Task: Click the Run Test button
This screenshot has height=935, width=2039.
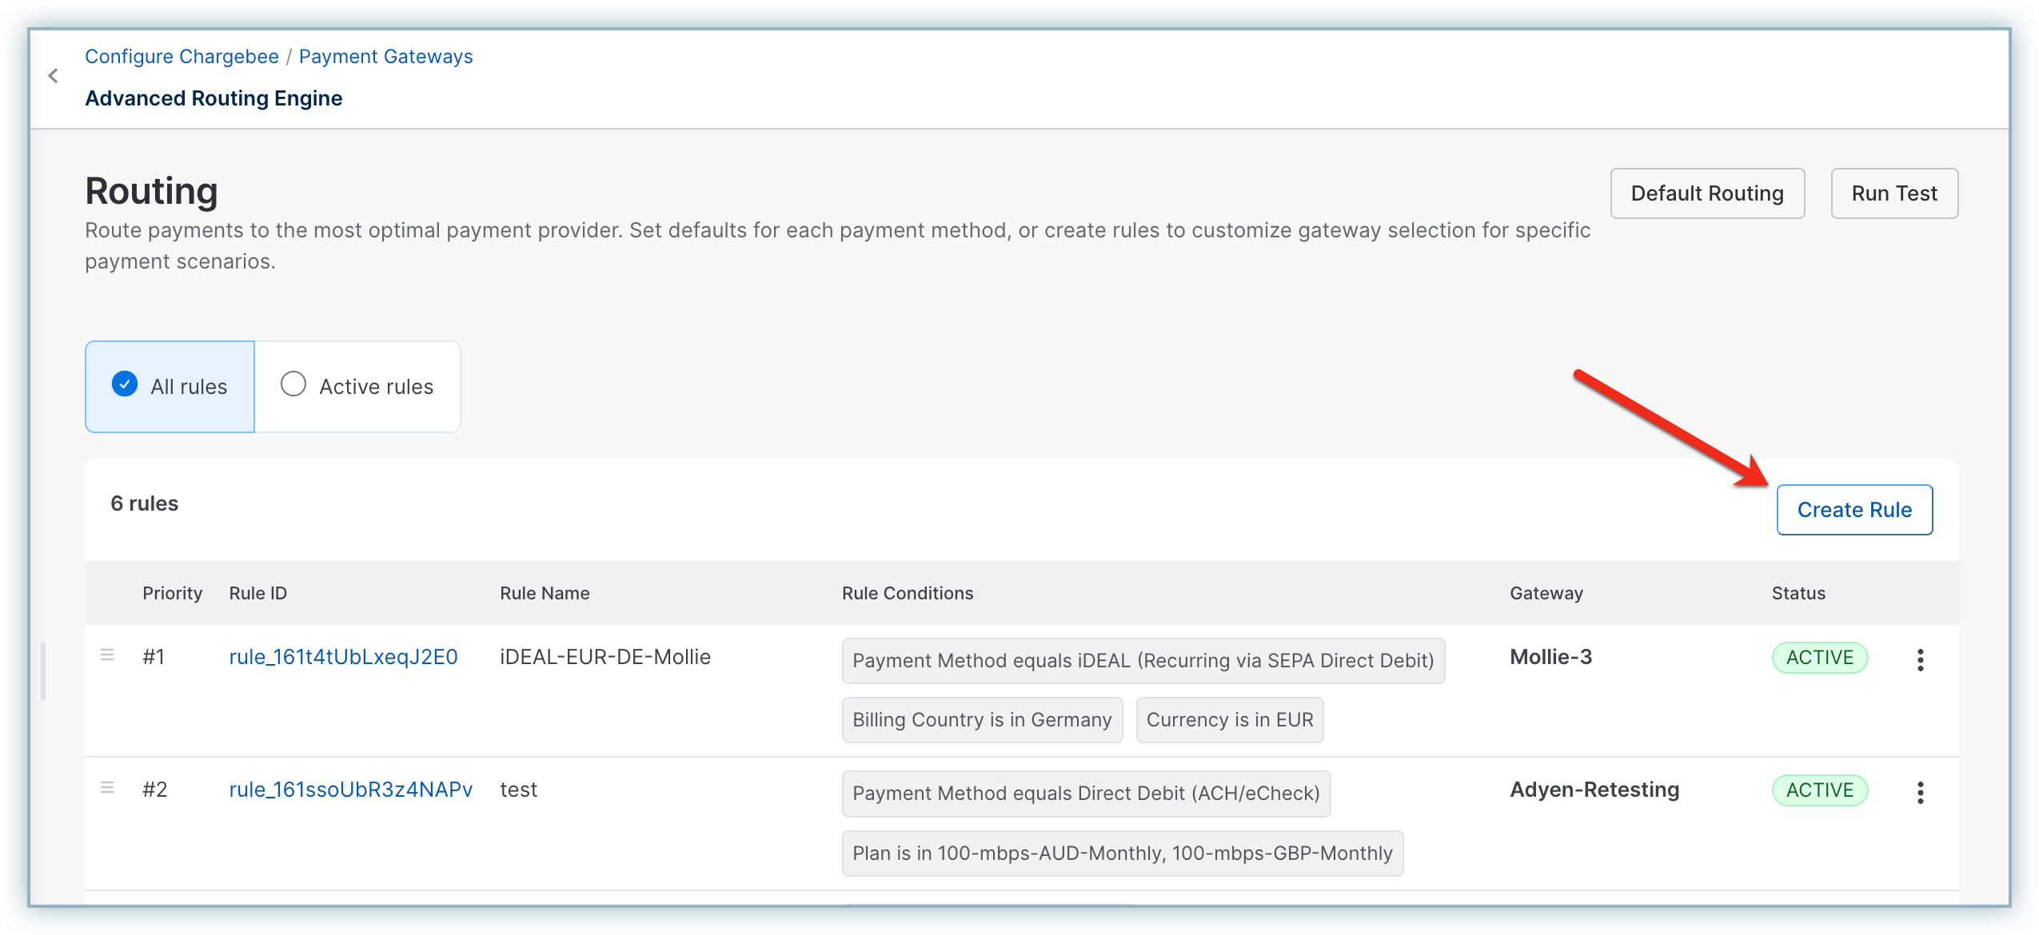Action: point(1893,193)
